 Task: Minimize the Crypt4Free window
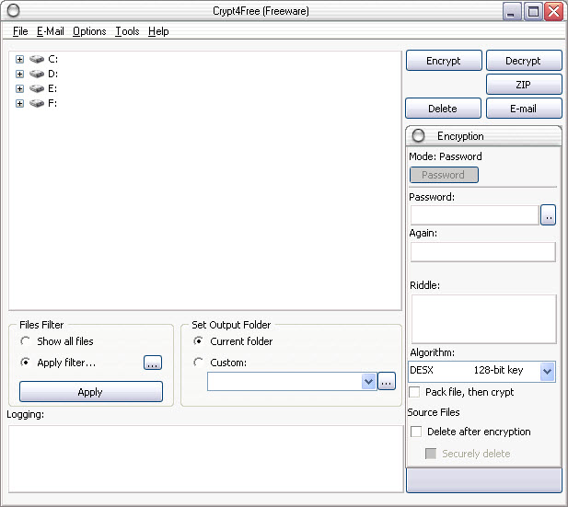[x=512, y=12]
